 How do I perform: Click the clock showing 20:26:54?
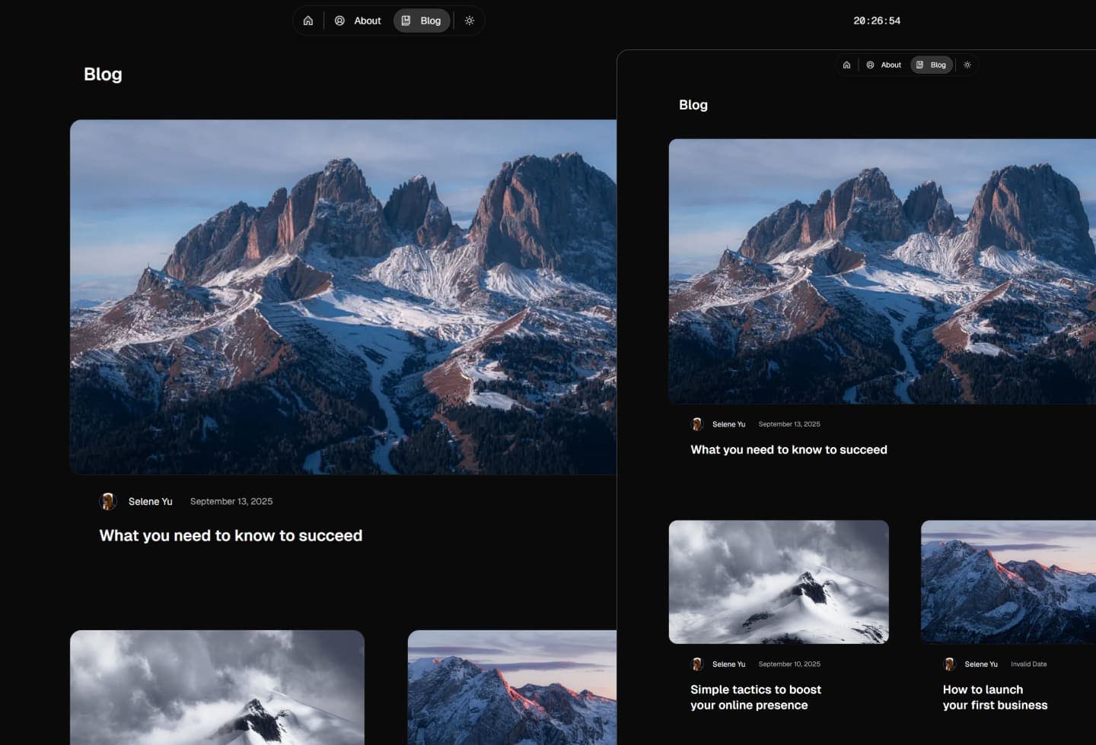877,21
